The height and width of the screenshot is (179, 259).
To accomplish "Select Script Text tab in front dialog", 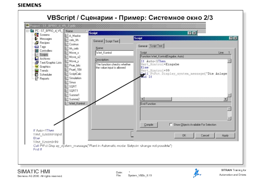I will click(x=156, y=46).
